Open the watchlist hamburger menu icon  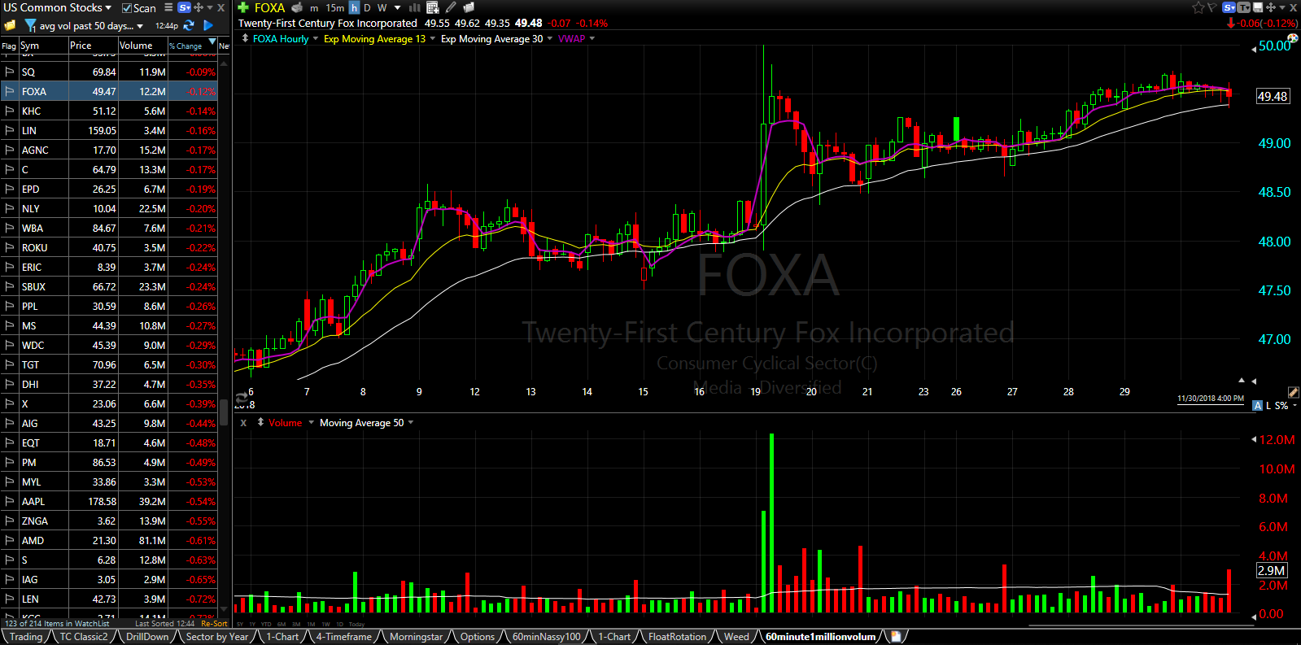(x=168, y=7)
